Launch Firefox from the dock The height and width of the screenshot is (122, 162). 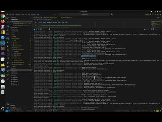3,21
